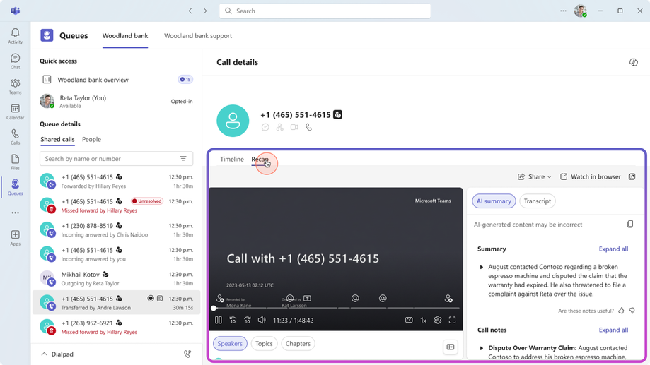Focus the main Search box
This screenshot has height=365, width=650.
point(325,11)
